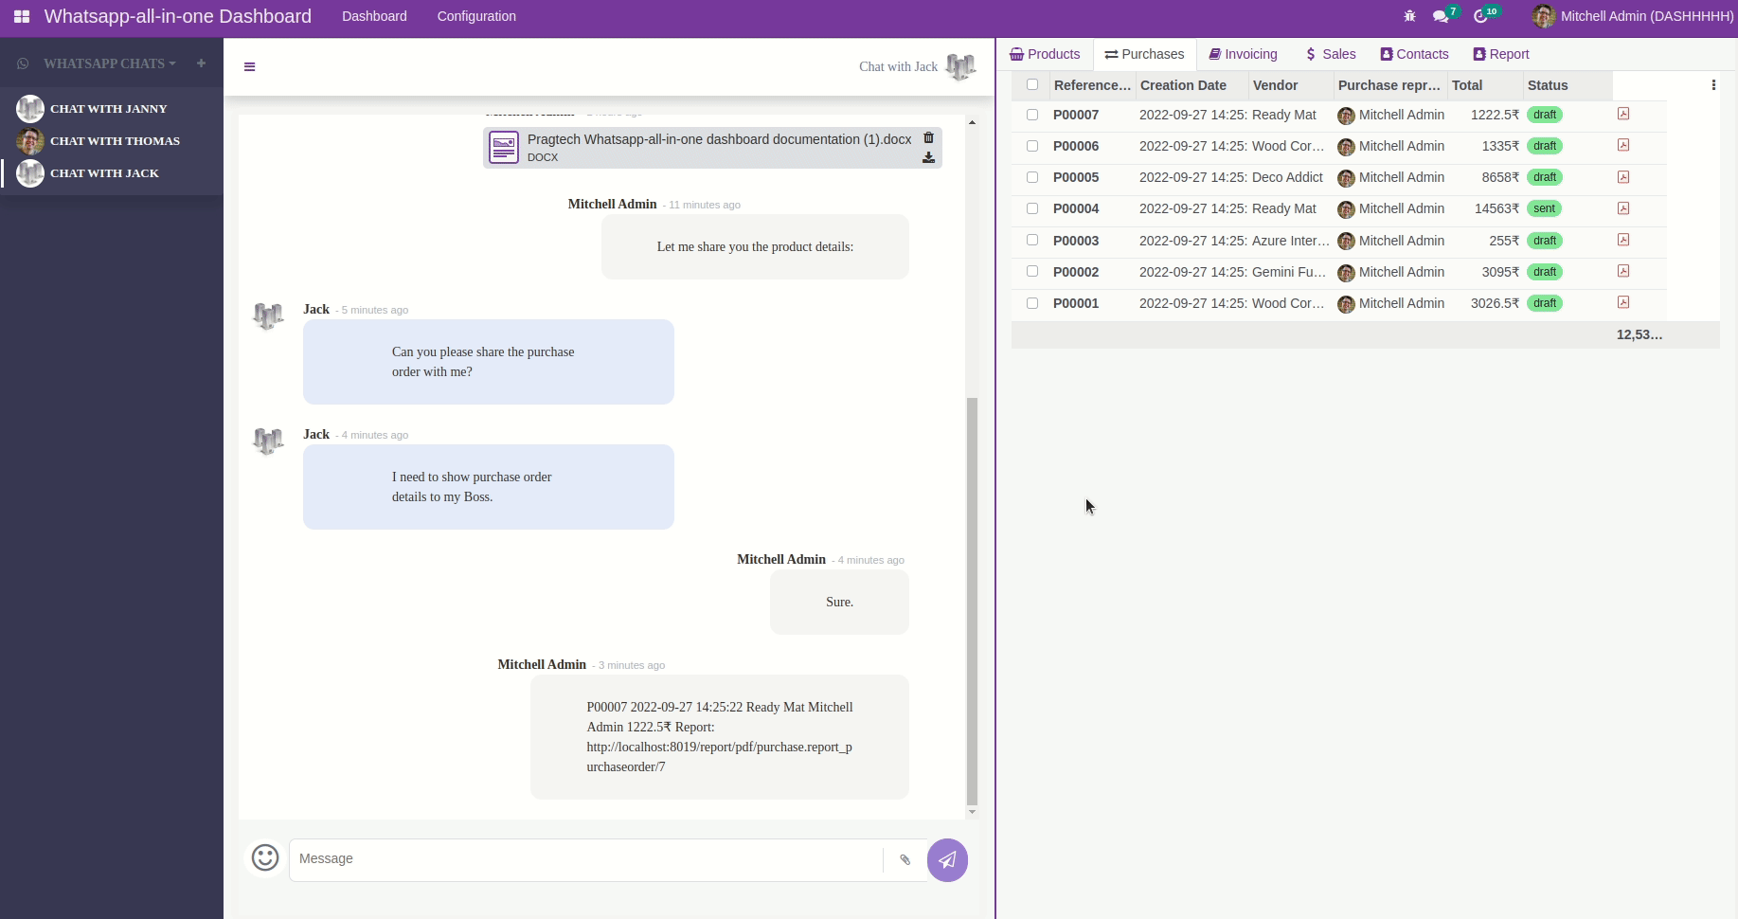Sort by Purchase representative column header
Image resolution: width=1738 pixels, height=919 pixels.
[x=1390, y=85]
